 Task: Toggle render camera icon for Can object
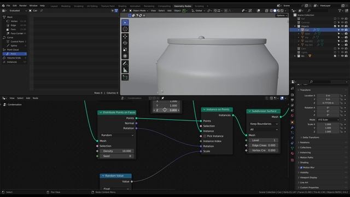pos(346,30)
